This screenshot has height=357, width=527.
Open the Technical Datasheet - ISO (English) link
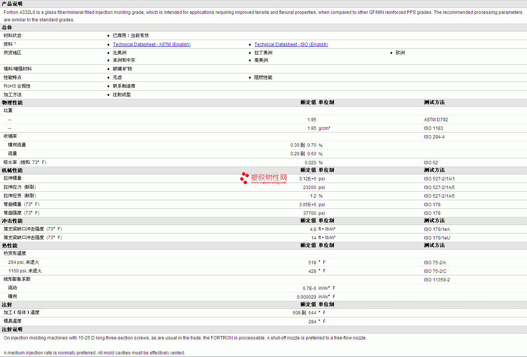coord(291,45)
